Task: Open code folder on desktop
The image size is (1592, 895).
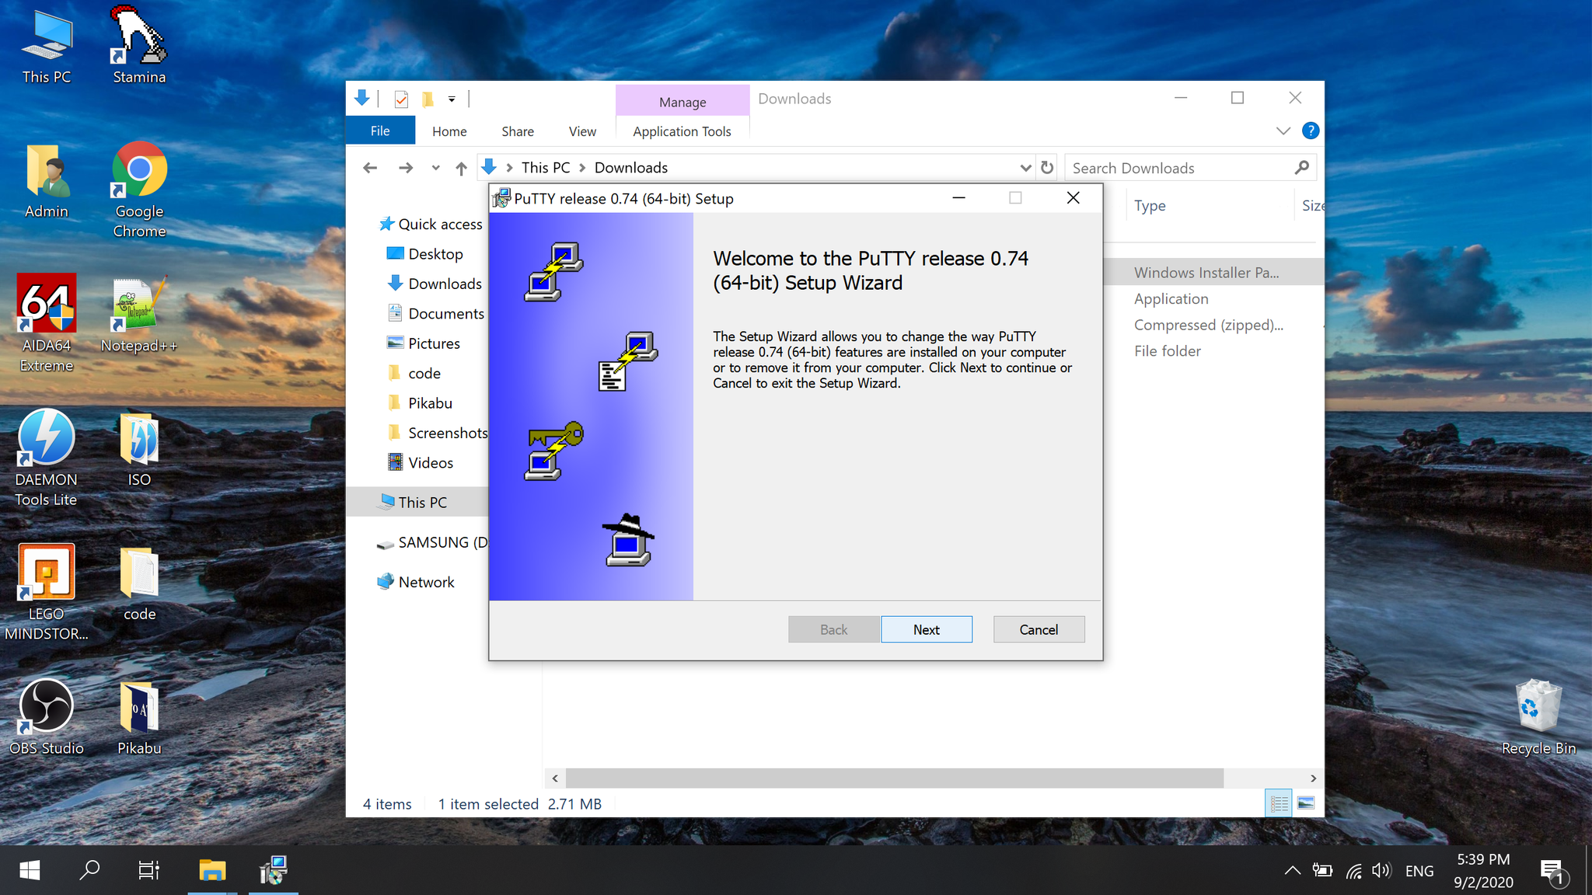Action: pyautogui.click(x=139, y=584)
